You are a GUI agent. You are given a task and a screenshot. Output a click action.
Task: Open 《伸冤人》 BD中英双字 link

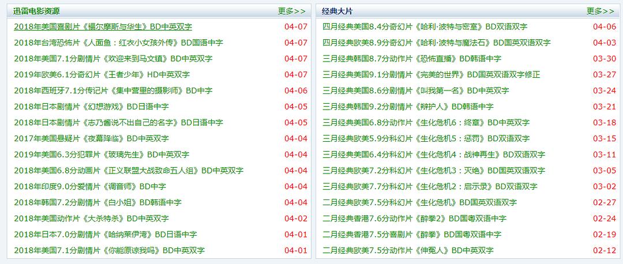click(408, 250)
